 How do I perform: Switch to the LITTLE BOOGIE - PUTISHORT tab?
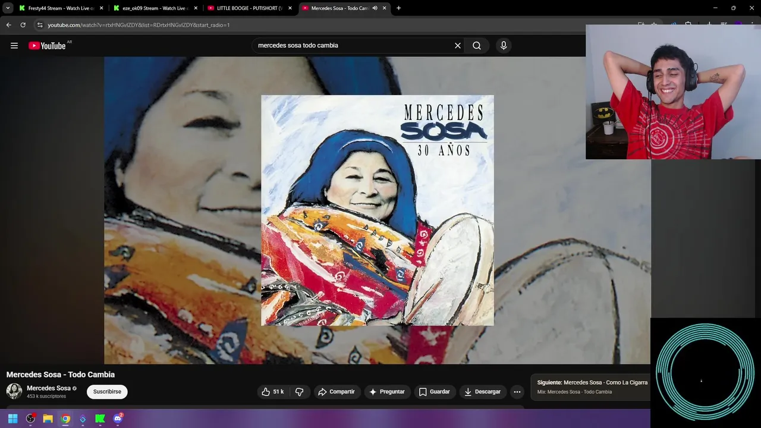[x=250, y=8]
